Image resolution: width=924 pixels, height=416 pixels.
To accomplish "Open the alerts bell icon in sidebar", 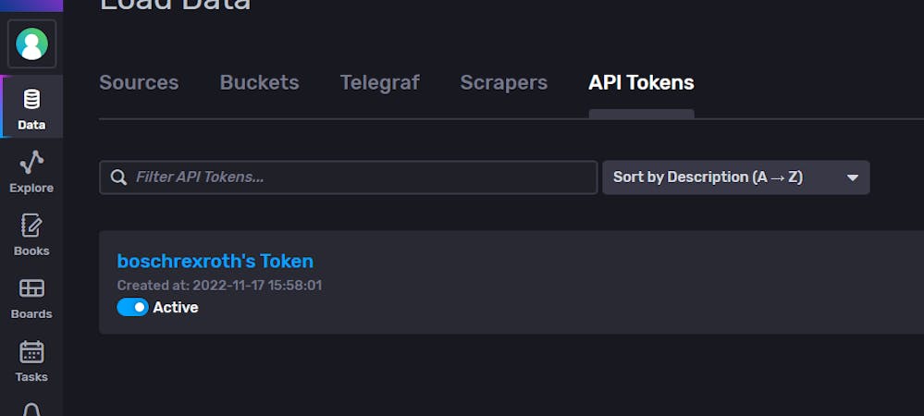I will coord(31,410).
